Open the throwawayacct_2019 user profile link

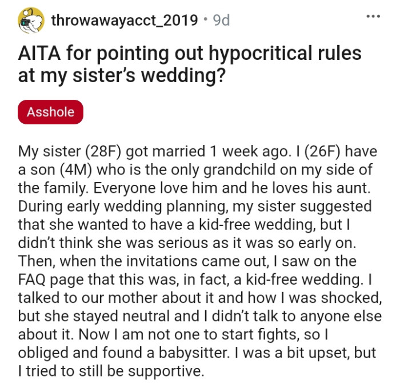126,21
